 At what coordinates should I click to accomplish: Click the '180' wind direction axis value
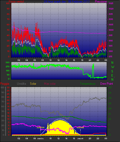coord(7,71)
